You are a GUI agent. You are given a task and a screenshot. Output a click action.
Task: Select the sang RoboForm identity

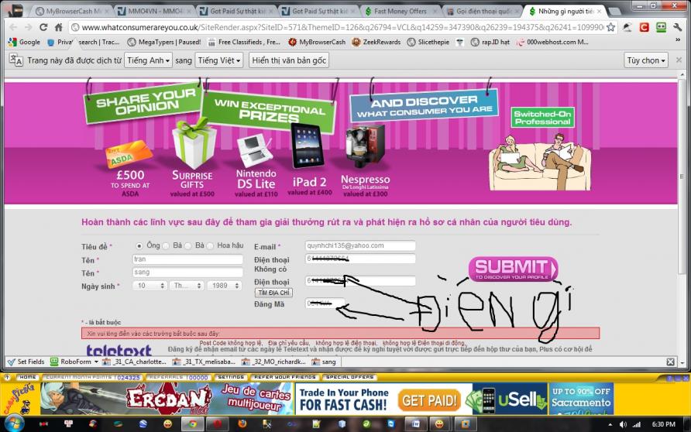coord(324,362)
